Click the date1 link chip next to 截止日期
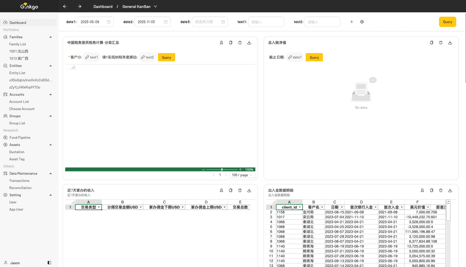The width and height of the screenshot is (466, 267). pyautogui.click(x=295, y=57)
